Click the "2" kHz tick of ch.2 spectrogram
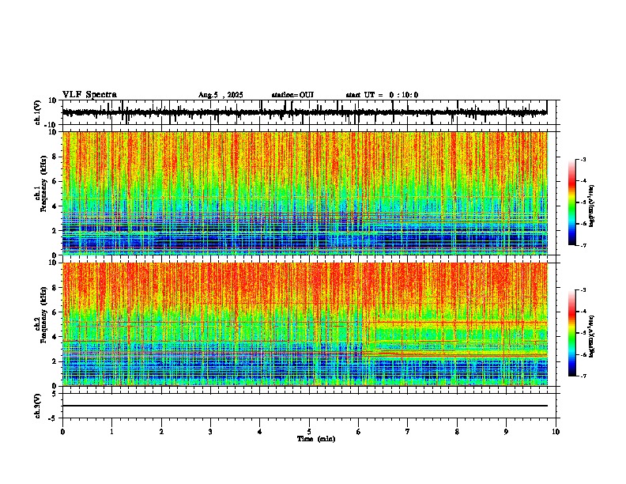The height and width of the screenshot is (484, 626). [x=55, y=361]
